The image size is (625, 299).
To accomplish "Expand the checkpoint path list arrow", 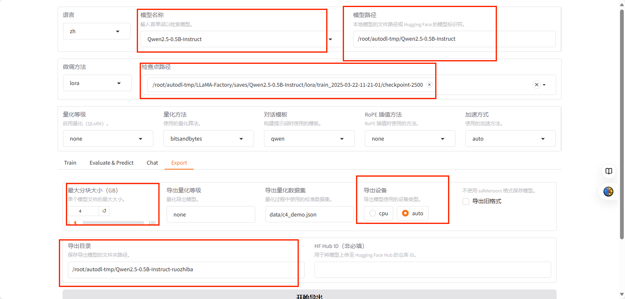I will [x=544, y=85].
